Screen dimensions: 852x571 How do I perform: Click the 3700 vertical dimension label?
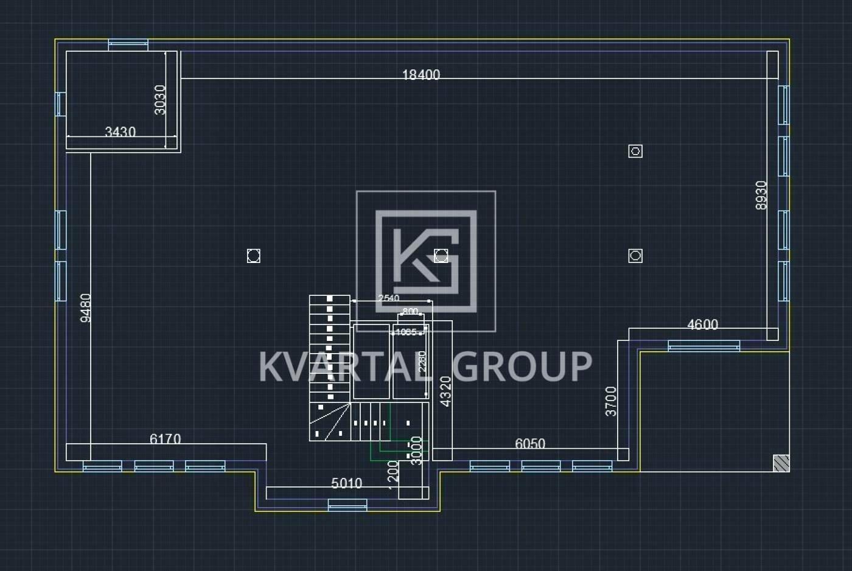click(x=611, y=401)
